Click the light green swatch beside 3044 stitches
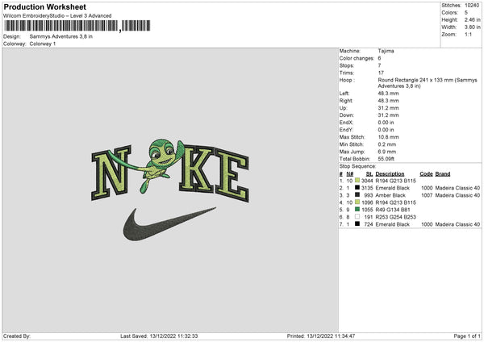This screenshot has width=484, height=342. 357,180
